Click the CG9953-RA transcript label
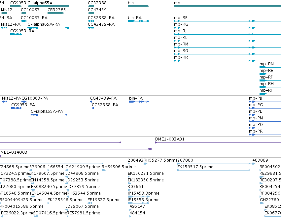Viewport: 281px width, 218px height. [x=22, y=31]
